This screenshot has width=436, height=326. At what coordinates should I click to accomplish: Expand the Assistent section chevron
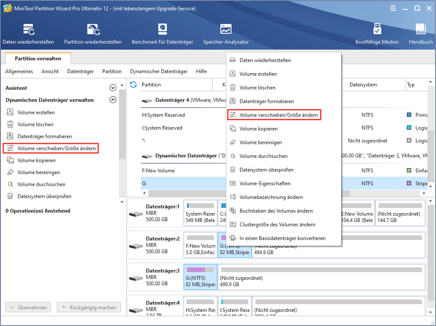(x=113, y=88)
